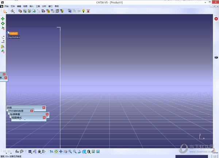Click the dark table catalog icon
The height and width of the screenshot is (158, 219).
(30, 151)
